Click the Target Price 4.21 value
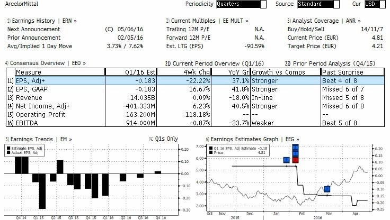Image resolution: width=390 pixels, height=220 pixels. point(377,46)
